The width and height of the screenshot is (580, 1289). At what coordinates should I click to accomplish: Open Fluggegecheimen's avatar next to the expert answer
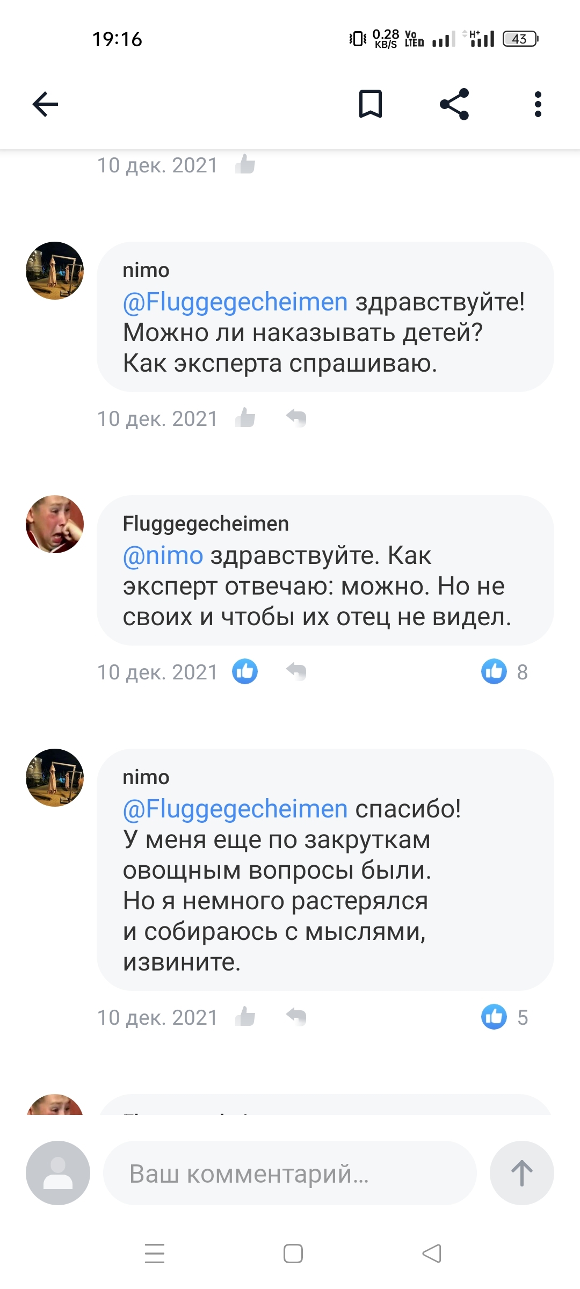55,524
